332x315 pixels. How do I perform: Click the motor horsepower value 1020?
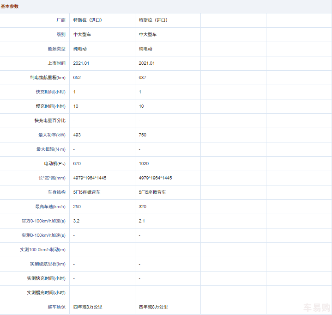pyautogui.click(x=144, y=164)
